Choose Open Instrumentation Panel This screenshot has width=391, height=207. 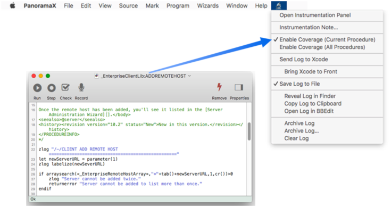click(x=327, y=15)
